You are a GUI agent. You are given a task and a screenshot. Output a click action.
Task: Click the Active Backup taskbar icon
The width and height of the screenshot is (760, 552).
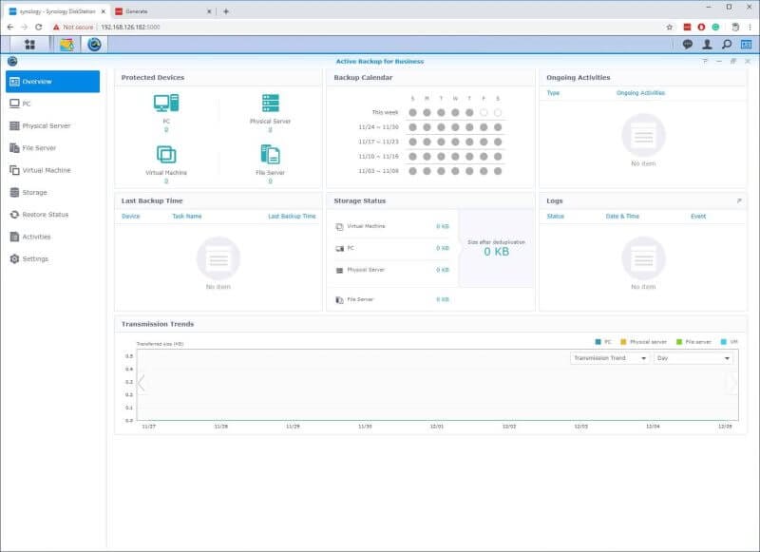click(x=94, y=45)
